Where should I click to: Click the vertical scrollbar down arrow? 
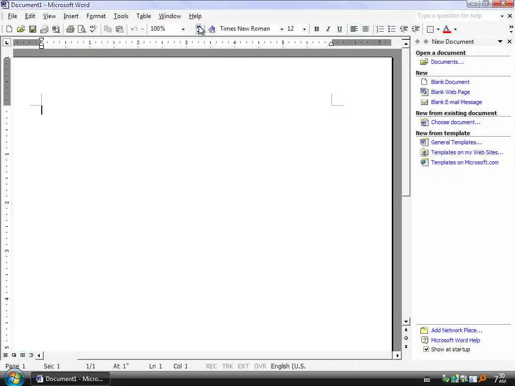(x=406, y=322)
